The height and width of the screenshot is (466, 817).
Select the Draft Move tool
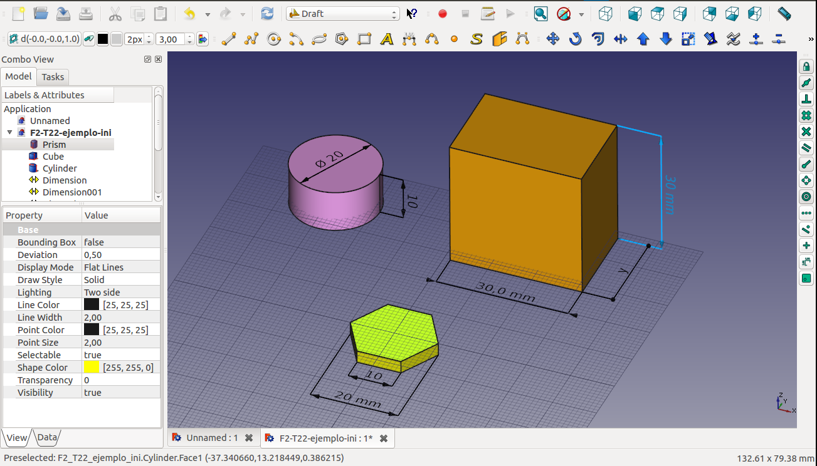(552, 39)
